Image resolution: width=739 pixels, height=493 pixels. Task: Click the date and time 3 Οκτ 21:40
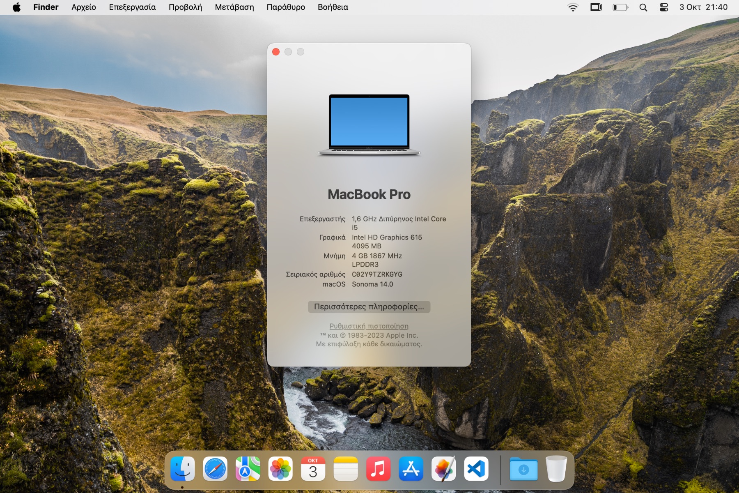703,7
